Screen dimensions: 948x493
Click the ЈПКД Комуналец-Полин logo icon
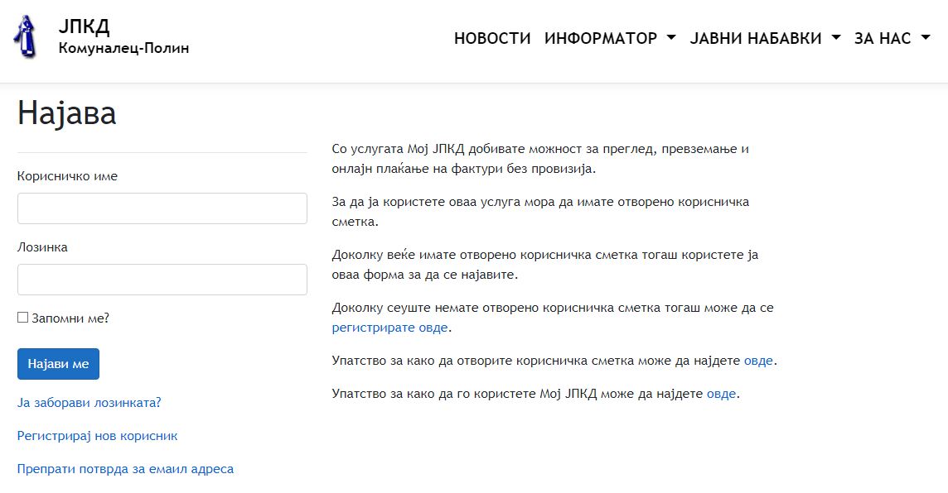26,36
